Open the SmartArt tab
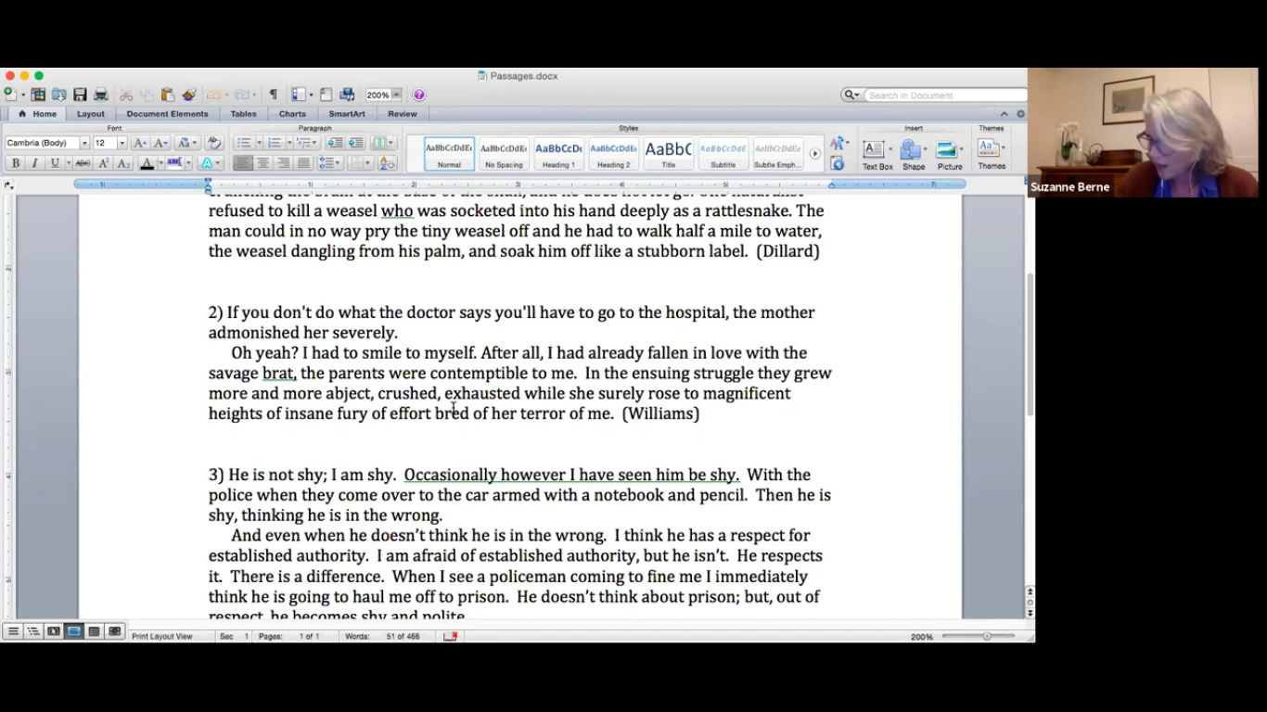 [347, 114]
